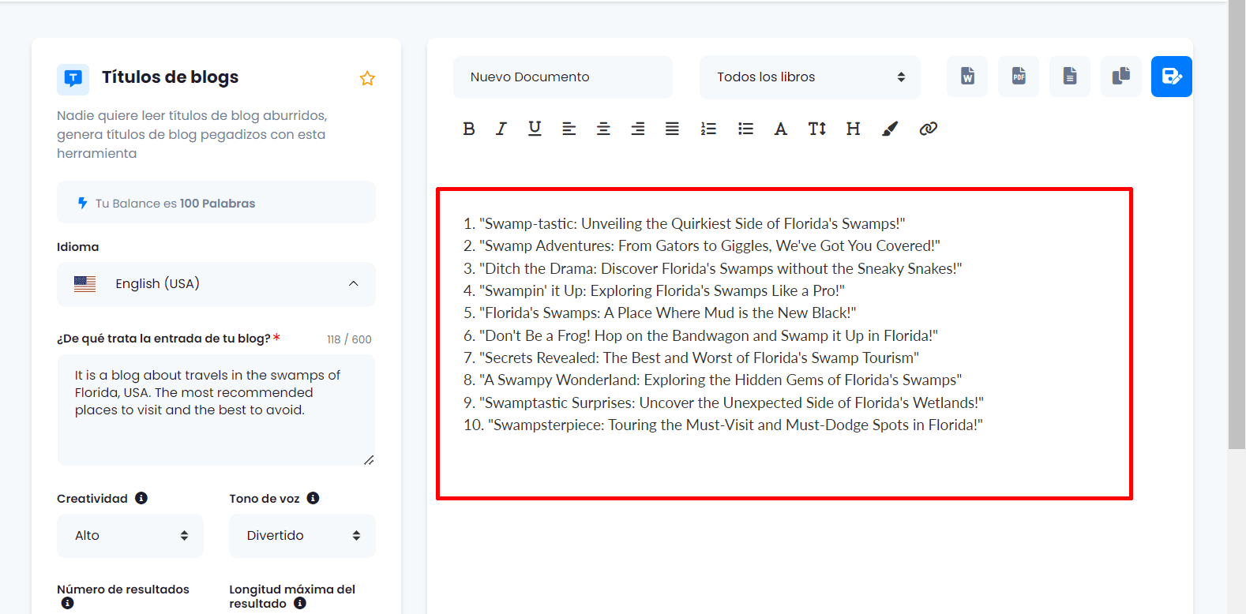Viewport: 1246px width, 614px height.
Task: Pick the highlight brush tool
Action: point(890,129)
